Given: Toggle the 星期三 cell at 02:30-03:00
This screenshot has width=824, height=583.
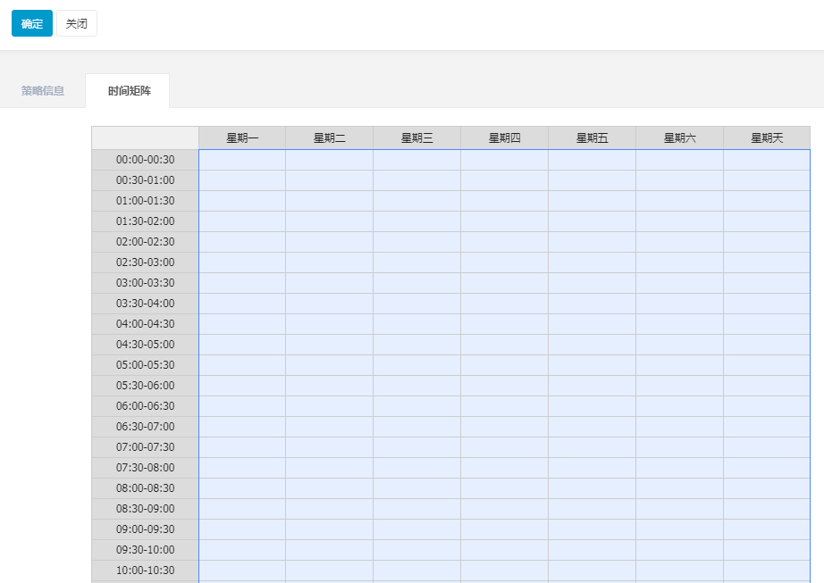Looking at the screenshot, I should point(417,262).
